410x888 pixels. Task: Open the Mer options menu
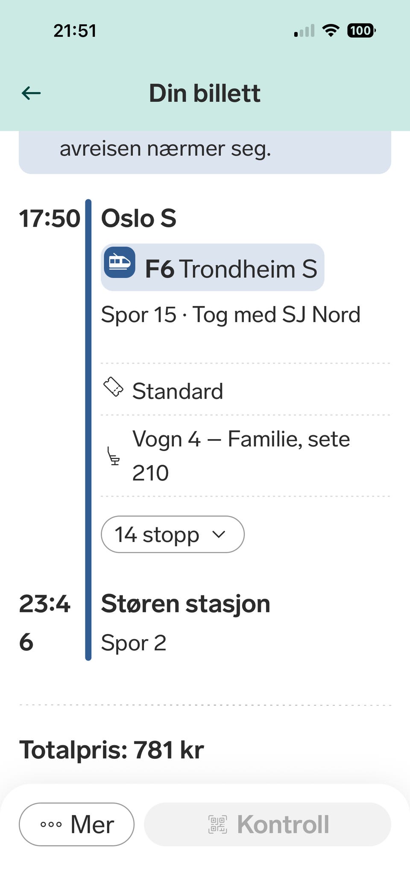77,824
